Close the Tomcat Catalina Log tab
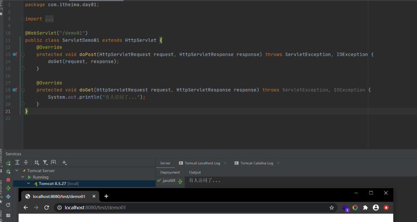Viewport: 417px width, 222px height. point(278,163)
